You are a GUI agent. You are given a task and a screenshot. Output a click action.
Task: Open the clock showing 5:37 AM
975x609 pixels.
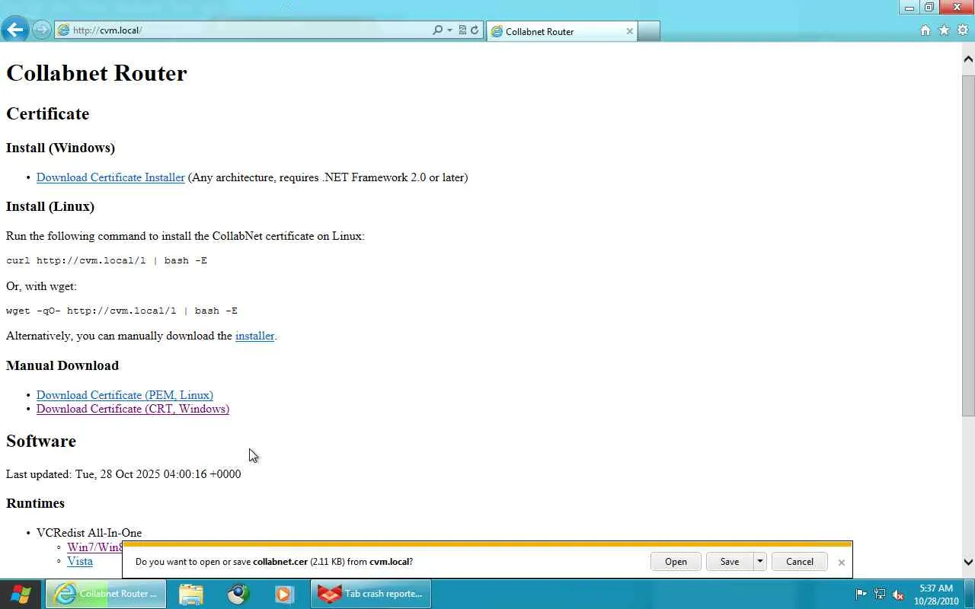936,594
